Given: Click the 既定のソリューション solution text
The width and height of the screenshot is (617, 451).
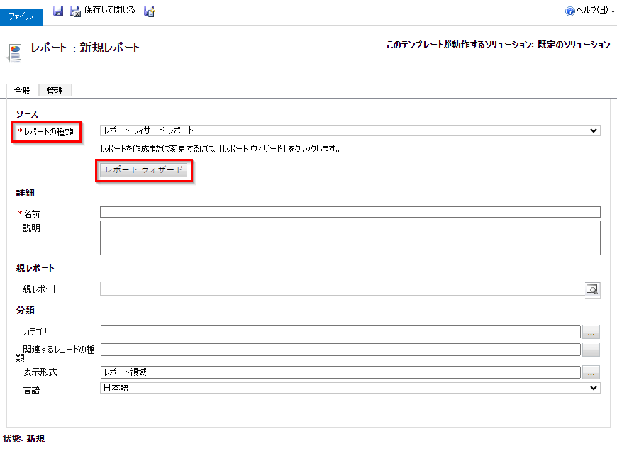Looking at the screenshot, I should [574, 45].
